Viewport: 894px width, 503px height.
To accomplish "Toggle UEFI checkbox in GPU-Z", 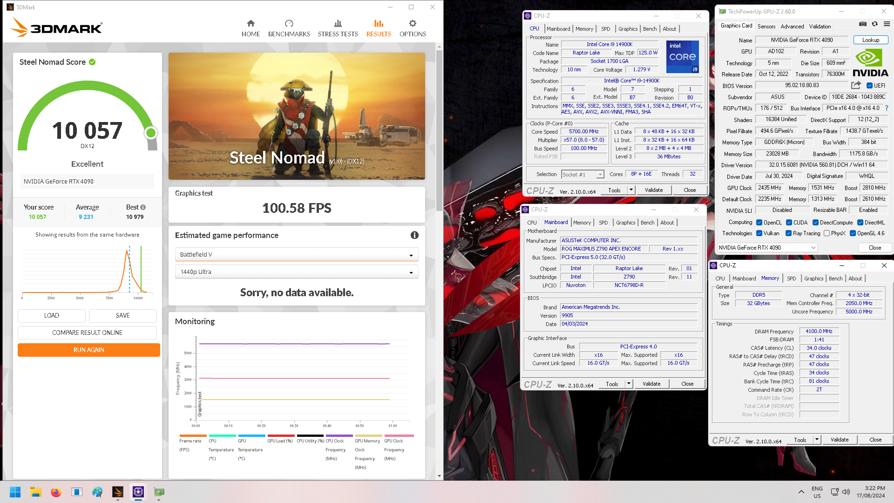I will click(x=869, y=86).
